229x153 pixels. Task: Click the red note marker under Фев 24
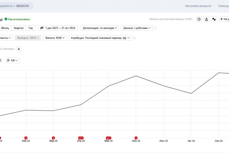pos(26,138)
